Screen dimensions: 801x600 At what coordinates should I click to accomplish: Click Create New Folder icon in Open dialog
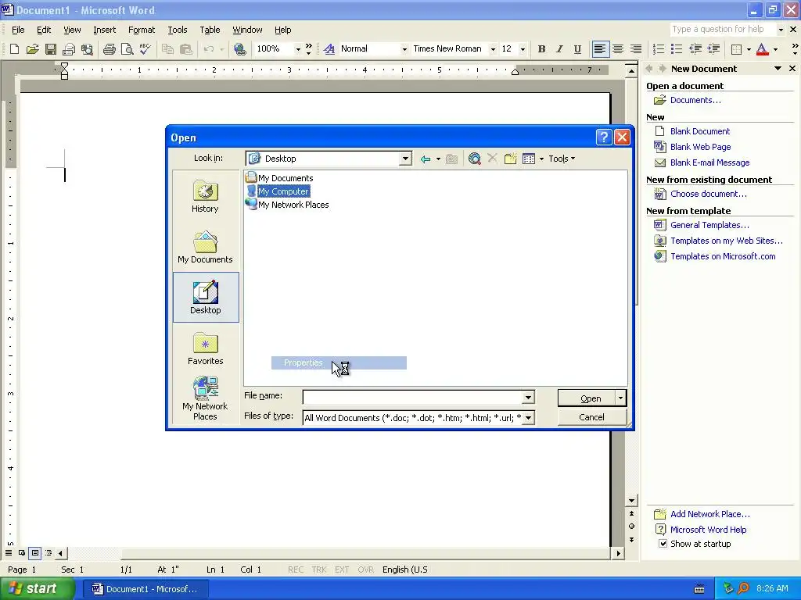[510, 159]
